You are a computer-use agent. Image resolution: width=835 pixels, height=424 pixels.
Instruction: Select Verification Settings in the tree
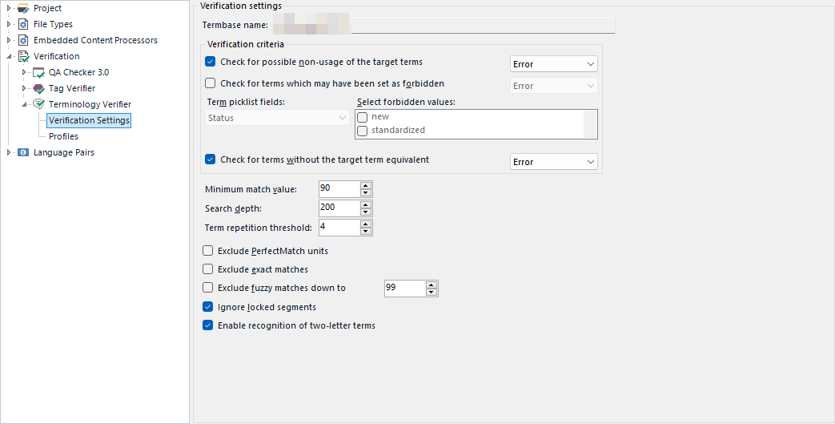click(89, 120)
